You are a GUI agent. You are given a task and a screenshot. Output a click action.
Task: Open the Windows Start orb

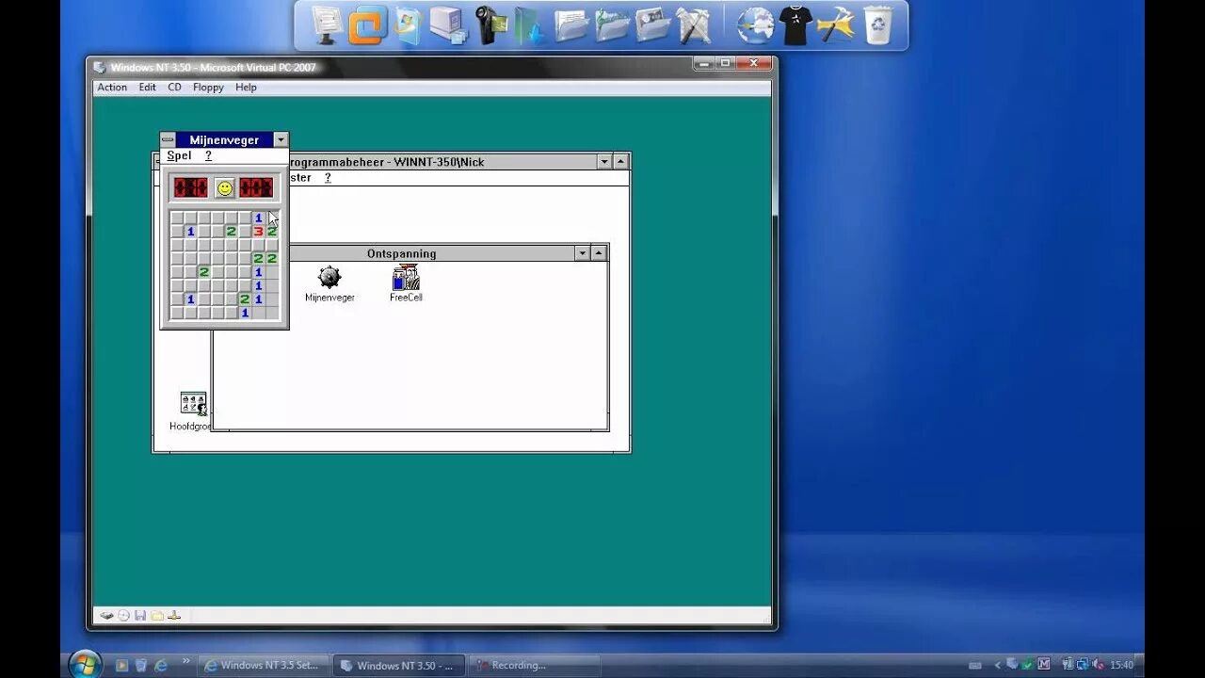85,664
